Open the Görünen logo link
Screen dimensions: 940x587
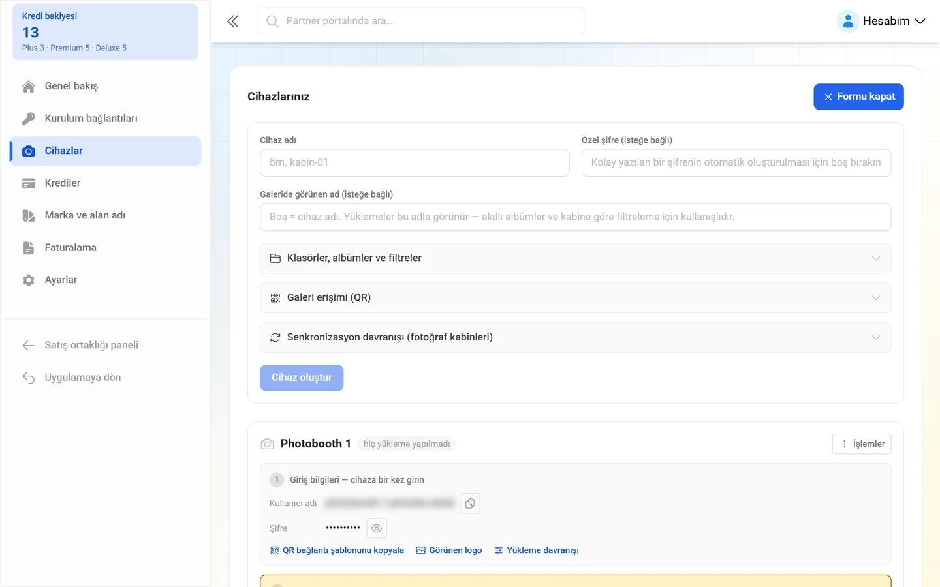(x=449, y=550)
